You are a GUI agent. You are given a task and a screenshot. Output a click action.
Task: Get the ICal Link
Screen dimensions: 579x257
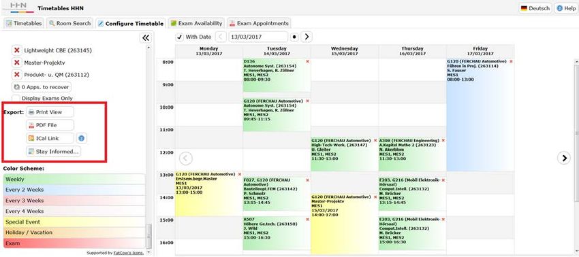50,139
